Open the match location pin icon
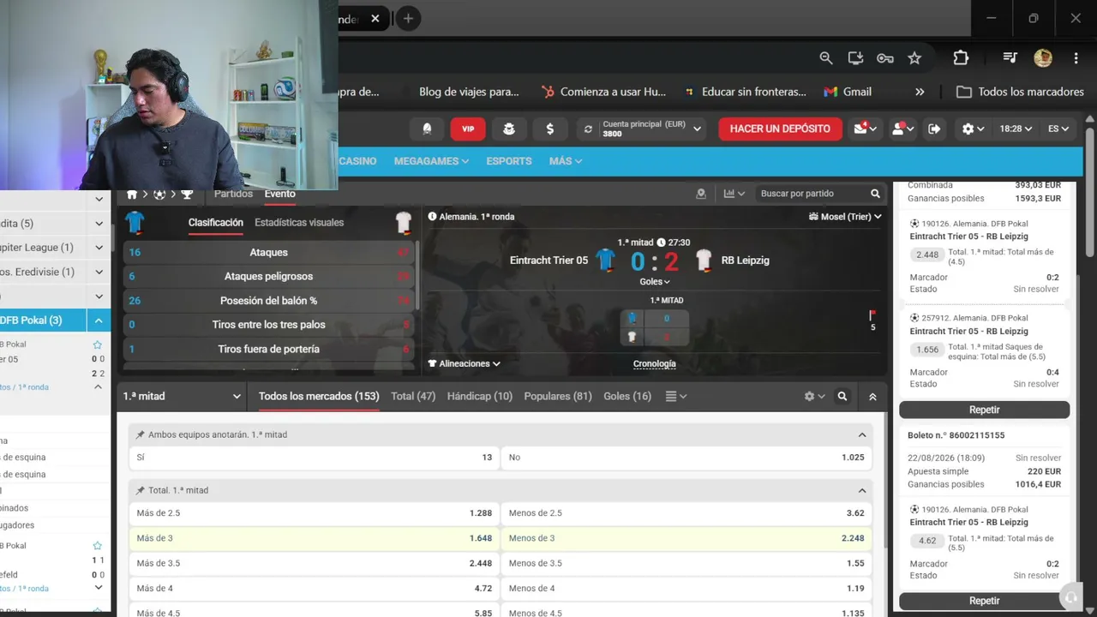Image resolution: width=1097 pixels, height=617 pixels. (x=701, y=194)
